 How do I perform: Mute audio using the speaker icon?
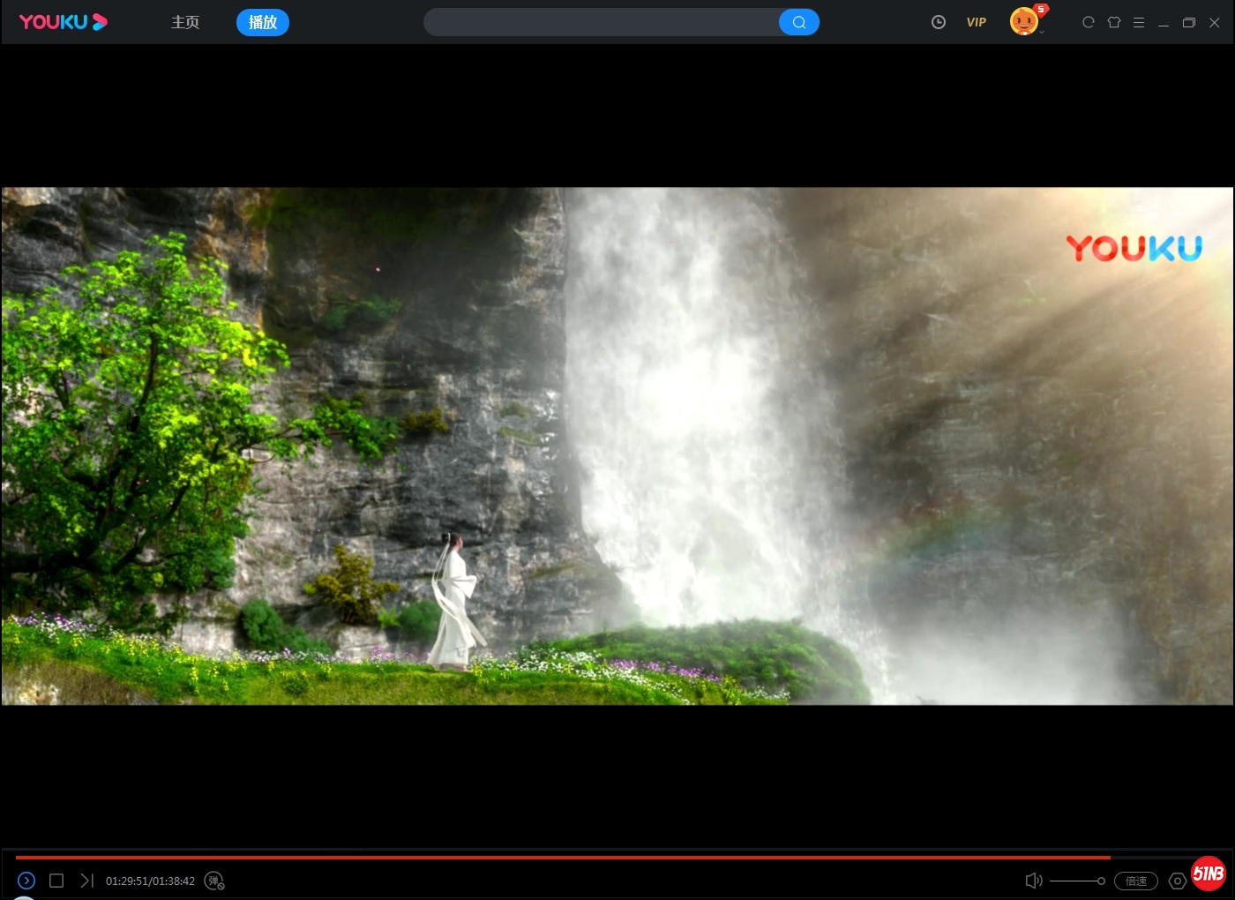click(x=1034, y=881)
